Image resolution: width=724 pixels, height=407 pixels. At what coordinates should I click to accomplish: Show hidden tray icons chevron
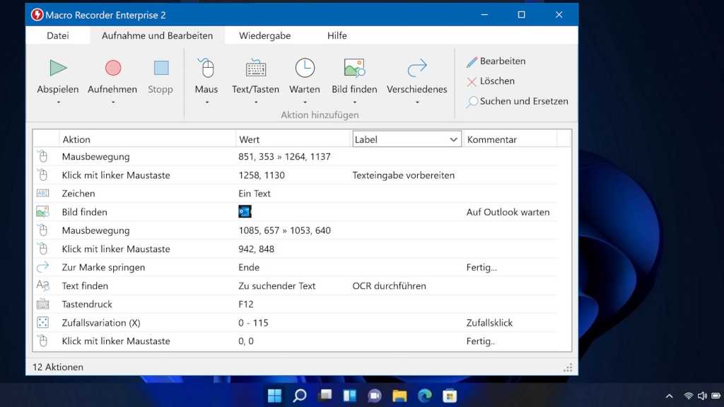(669, 396)
